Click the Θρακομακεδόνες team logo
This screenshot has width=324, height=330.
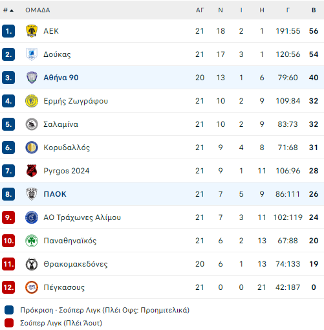coord(32,264)
